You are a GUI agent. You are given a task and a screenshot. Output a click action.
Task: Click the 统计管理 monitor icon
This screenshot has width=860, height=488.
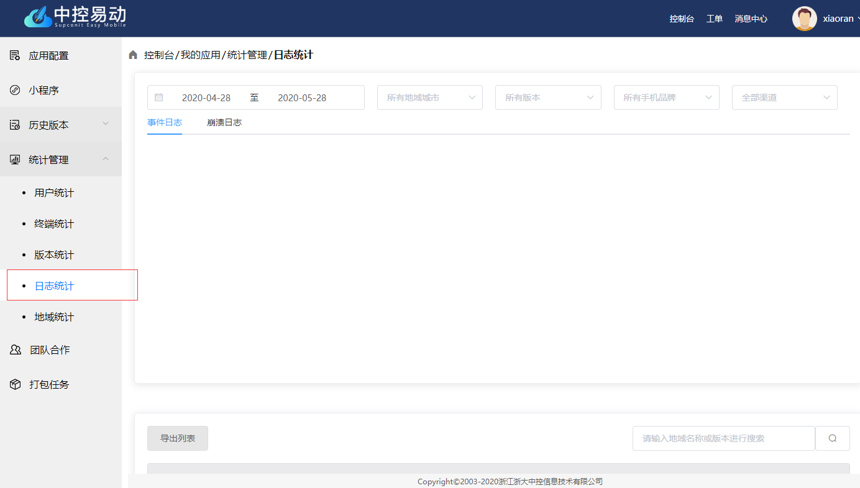(x=15, y=160)
